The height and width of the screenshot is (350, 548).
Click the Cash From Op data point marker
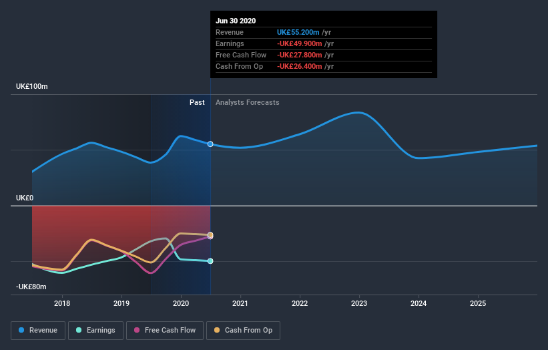[210, 234]
